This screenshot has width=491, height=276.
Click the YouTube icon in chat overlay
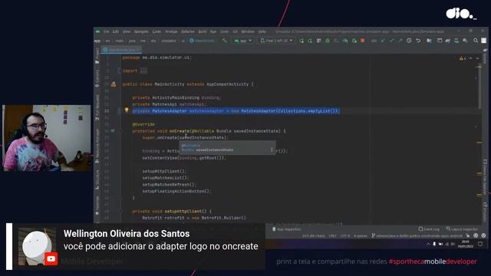pyautogui.click(x=51, y=259)
